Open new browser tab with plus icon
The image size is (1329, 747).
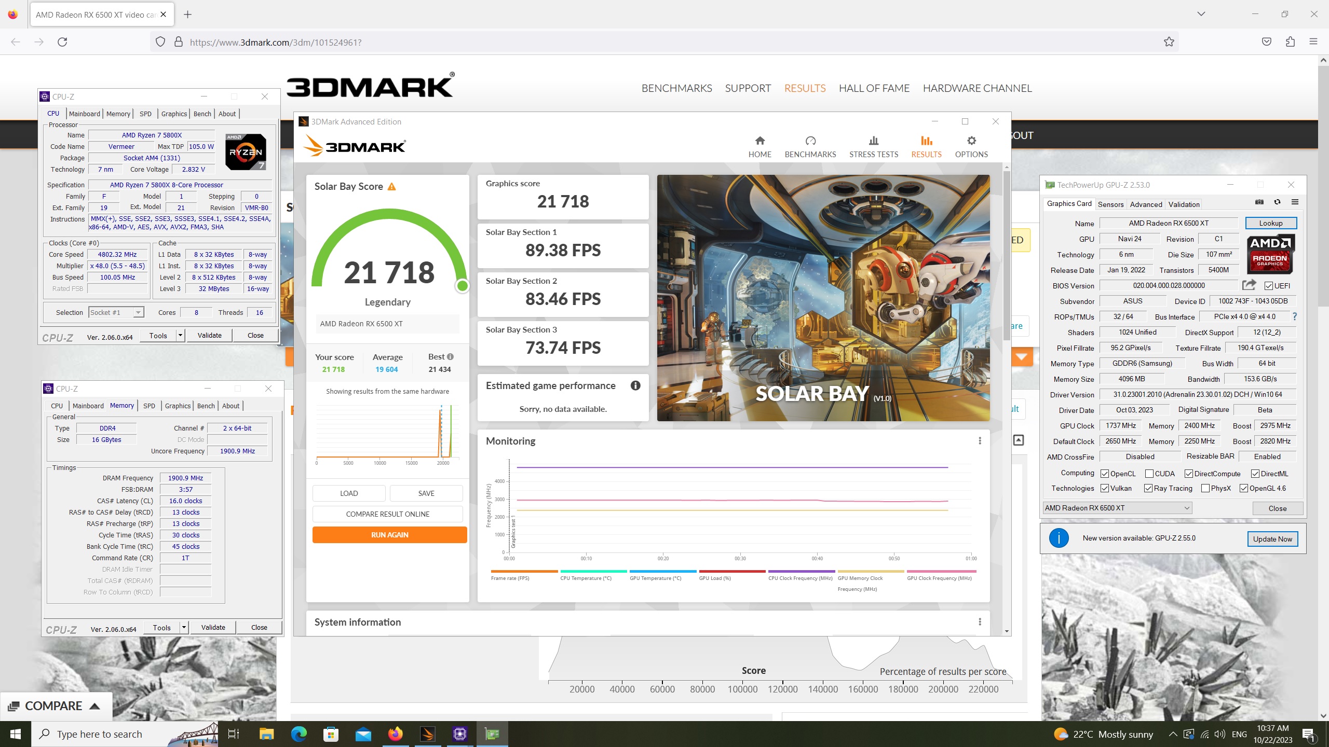pyautogui.click(x=188, y=15)
